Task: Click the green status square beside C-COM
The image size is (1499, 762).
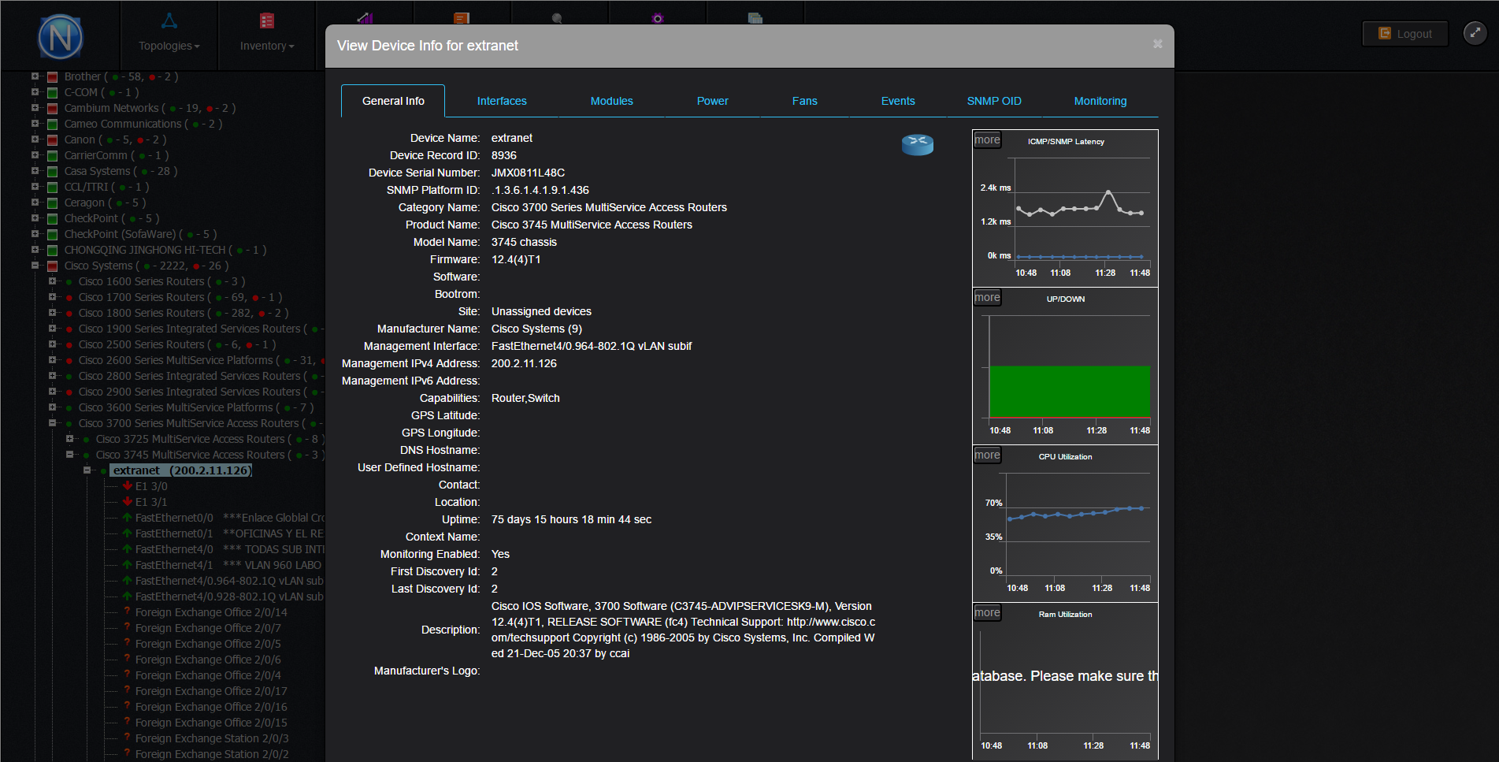Action: click(52, 93)
